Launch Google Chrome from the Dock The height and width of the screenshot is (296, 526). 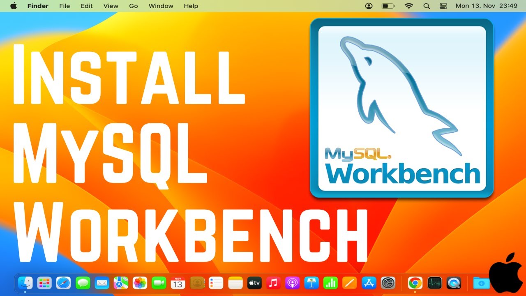[x=415, y=283]
